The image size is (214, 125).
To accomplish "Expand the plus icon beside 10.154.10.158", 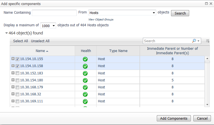I will click(x=13, y=66).
